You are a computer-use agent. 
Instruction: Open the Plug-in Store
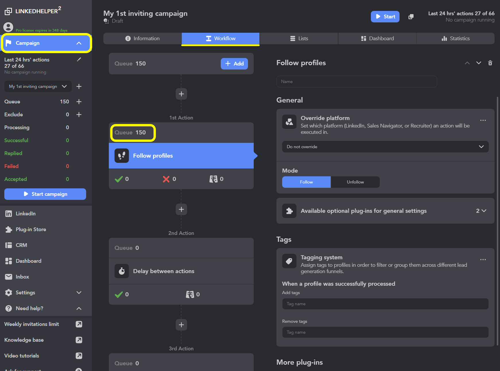pos(31,229)
